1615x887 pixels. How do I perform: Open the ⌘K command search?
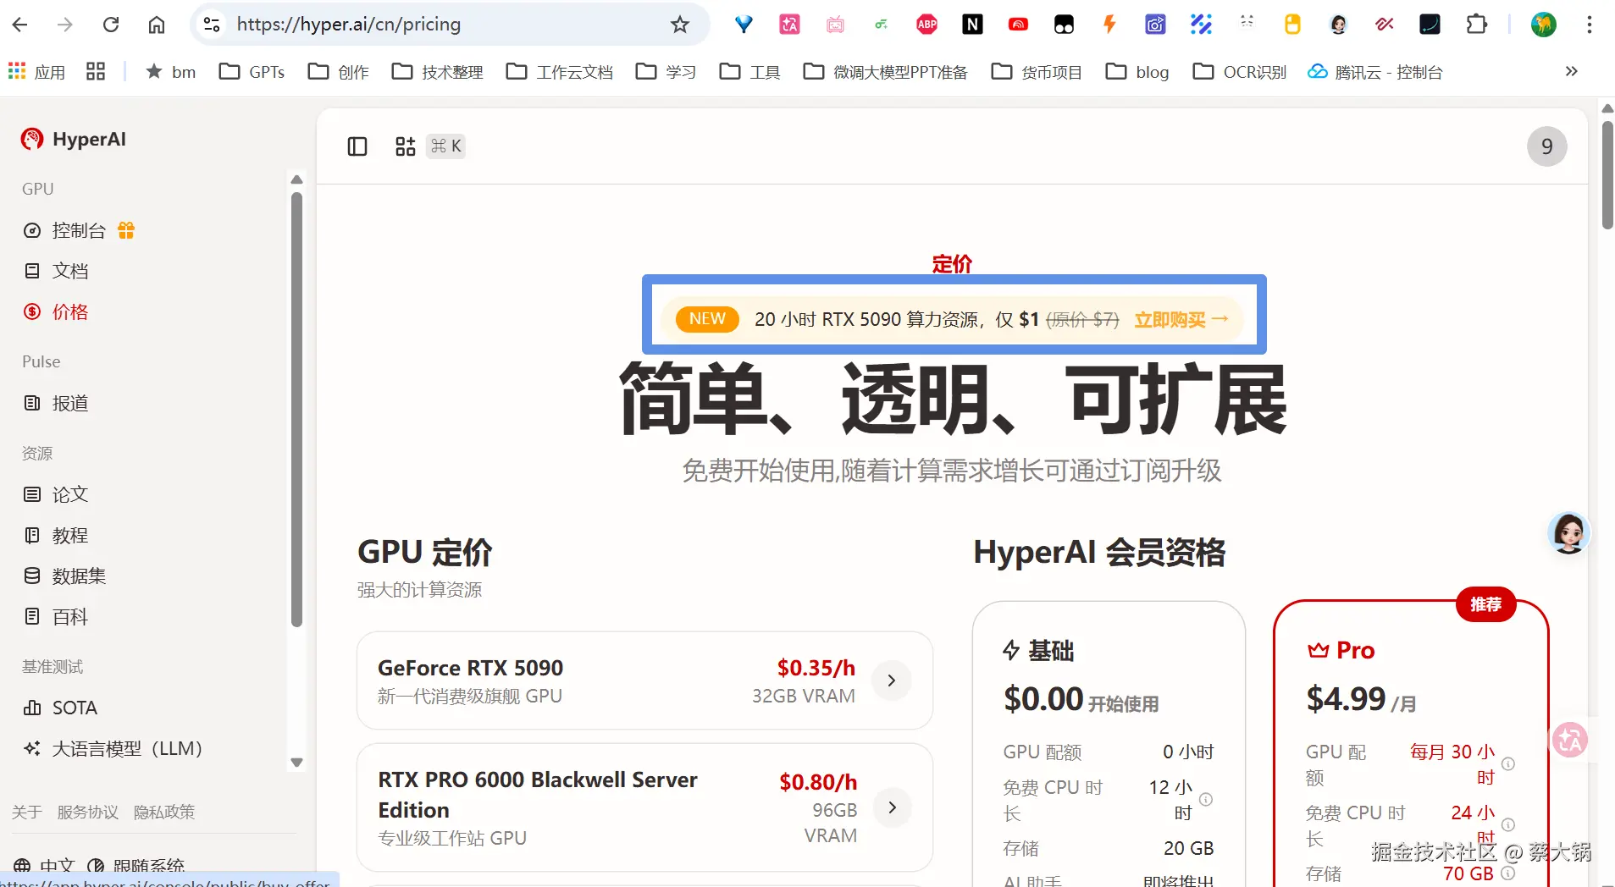pos(430,146)
